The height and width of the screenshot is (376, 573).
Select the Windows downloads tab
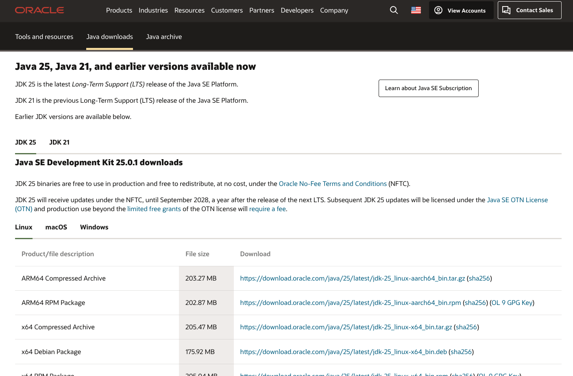[x=94, y=227]
